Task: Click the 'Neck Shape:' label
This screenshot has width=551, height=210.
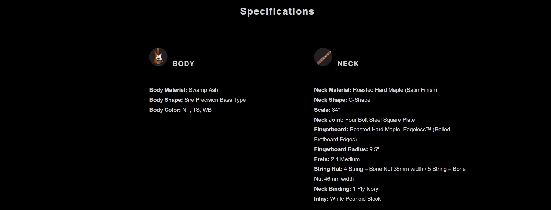Action: (330, 100)
